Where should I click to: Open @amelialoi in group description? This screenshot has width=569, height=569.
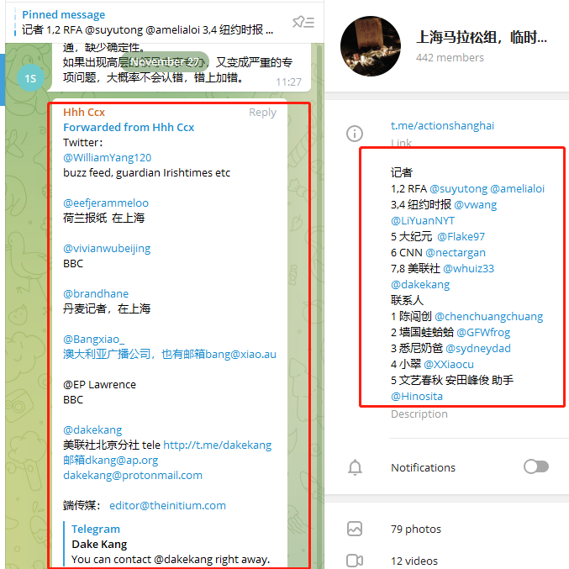tap(518, 189)
